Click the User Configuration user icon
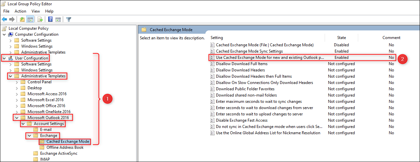Image resolution: width=420 pixels, height=162 pixels. coord(11,58)
